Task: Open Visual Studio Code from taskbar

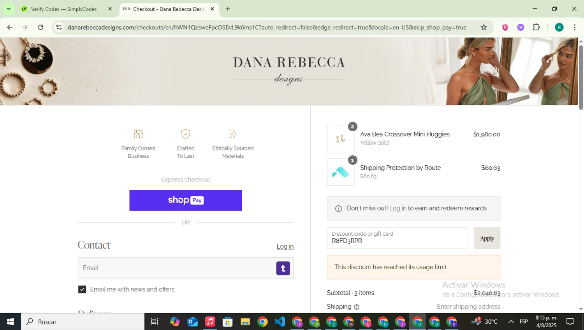Action: pos(280,321)
